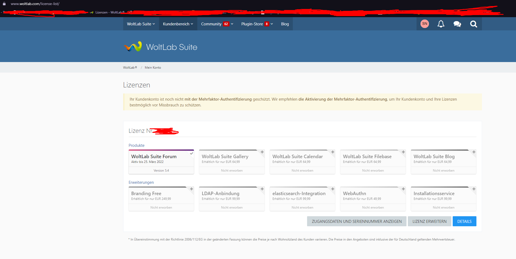Click the search magnifier icon
The image size is (516, 259).
pyautogui.click(x=474, y=24)
